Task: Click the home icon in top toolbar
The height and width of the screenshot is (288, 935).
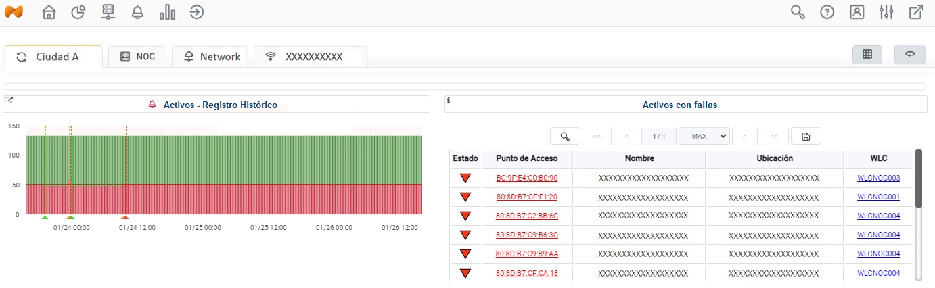Action: click(49, 12)
